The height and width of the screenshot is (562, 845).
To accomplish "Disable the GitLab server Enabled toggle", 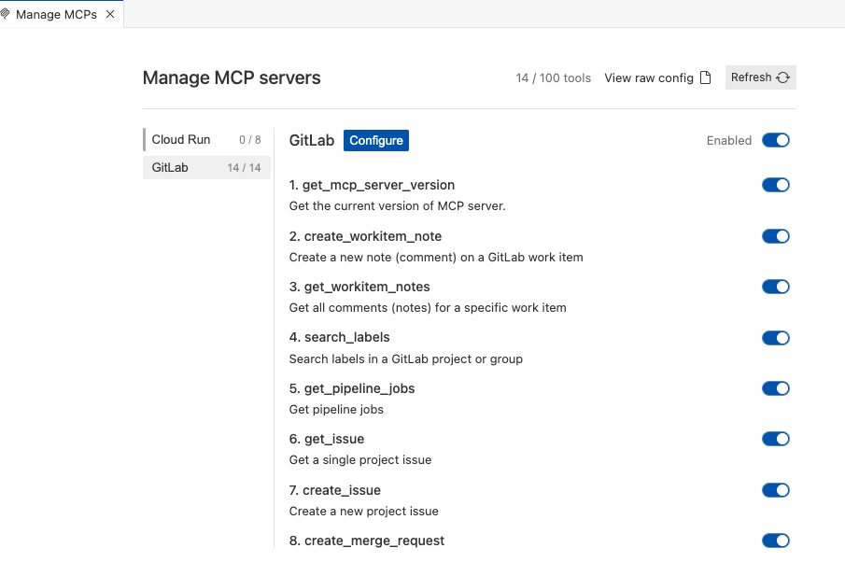I will 775,140.
